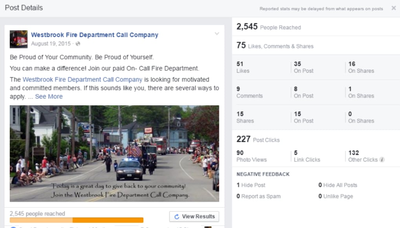Click the Post Details dialog title

tap(24, 8)
